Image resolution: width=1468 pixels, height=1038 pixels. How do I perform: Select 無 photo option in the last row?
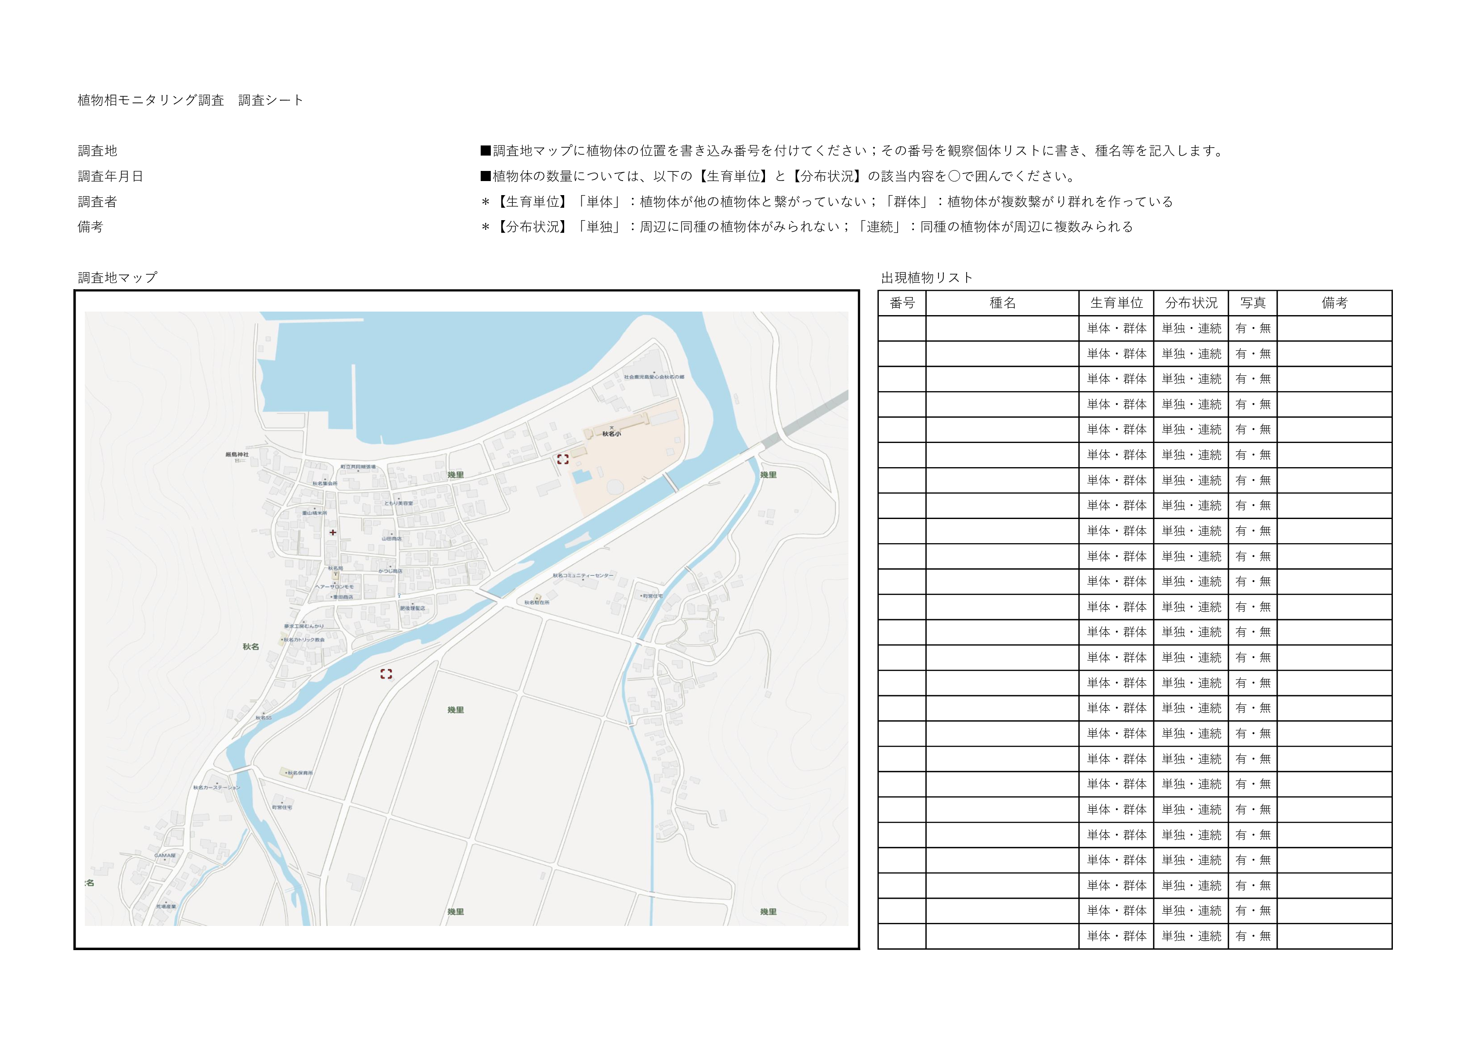click(x=1265, y=936)
